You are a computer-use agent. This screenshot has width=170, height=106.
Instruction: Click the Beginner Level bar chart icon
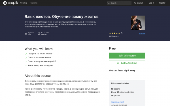click(25, 34)
